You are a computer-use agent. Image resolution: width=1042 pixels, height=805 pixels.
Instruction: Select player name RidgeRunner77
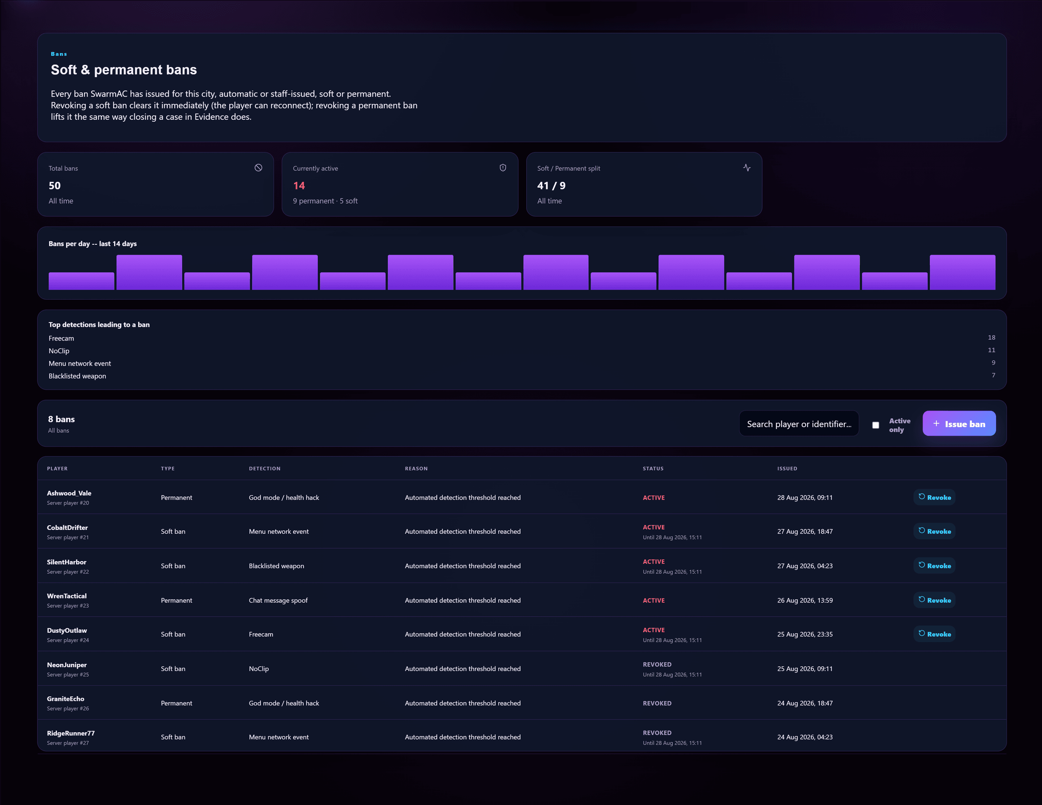coord(71,733)
